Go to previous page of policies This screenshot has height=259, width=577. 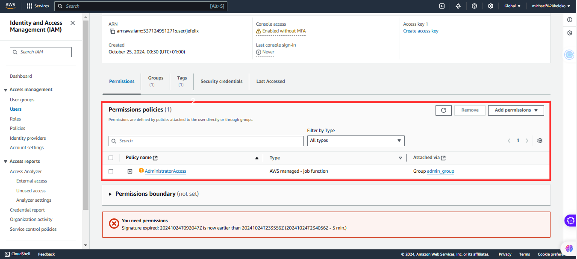coord(509,141)
